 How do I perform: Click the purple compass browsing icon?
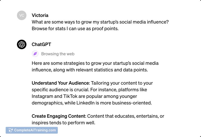coord(35,54)
